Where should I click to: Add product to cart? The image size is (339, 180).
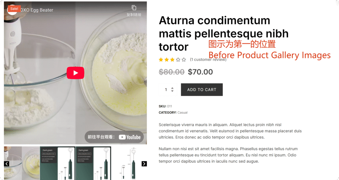pos(202,90)
